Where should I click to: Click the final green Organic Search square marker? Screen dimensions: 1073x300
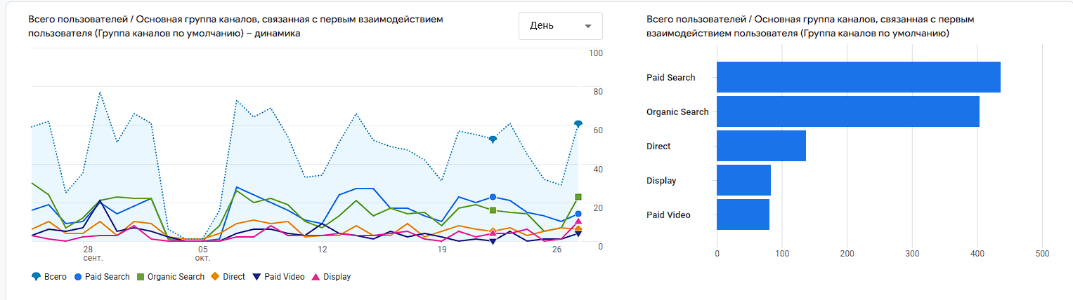tap(578, 197)
